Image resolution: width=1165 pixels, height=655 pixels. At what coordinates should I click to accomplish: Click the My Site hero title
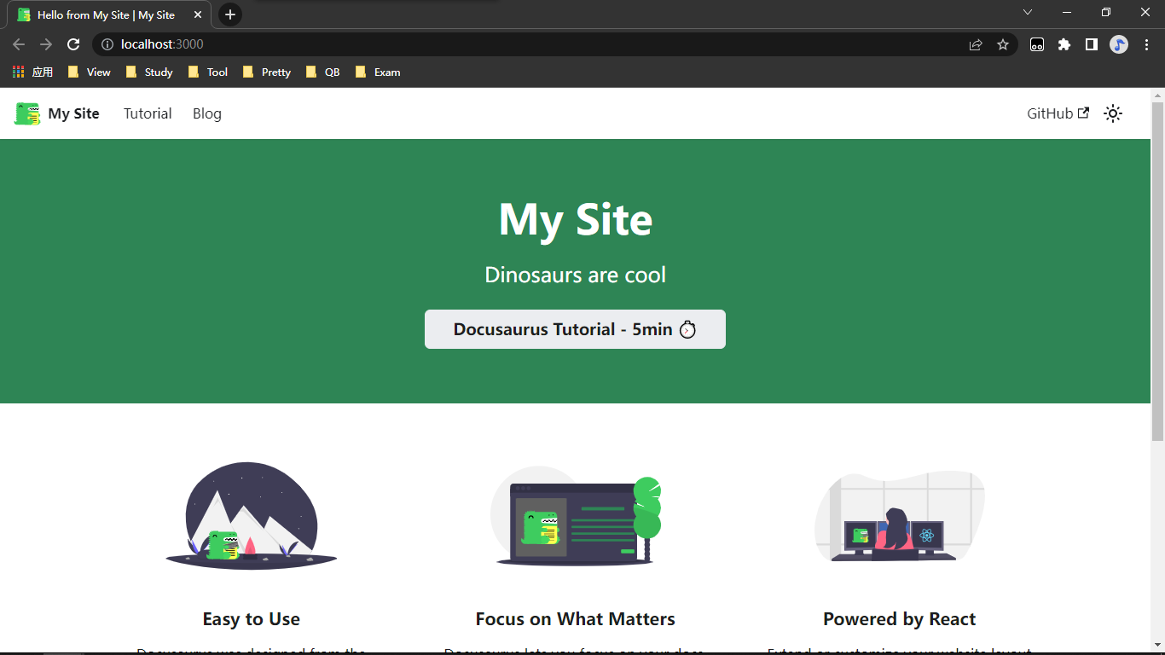576,219
